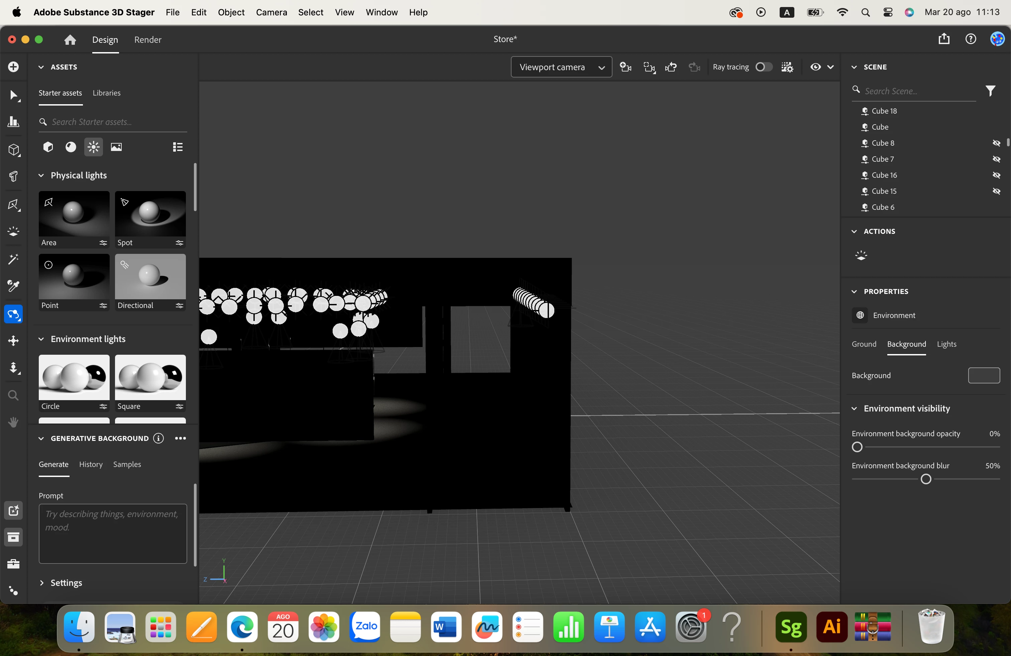
Task: Click the Home icon
Action: 70,39
